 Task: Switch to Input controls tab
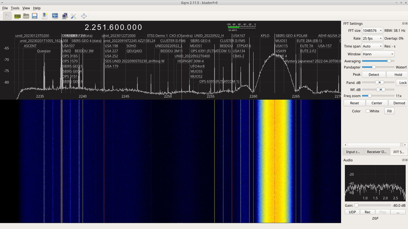[x=353, y=152]
